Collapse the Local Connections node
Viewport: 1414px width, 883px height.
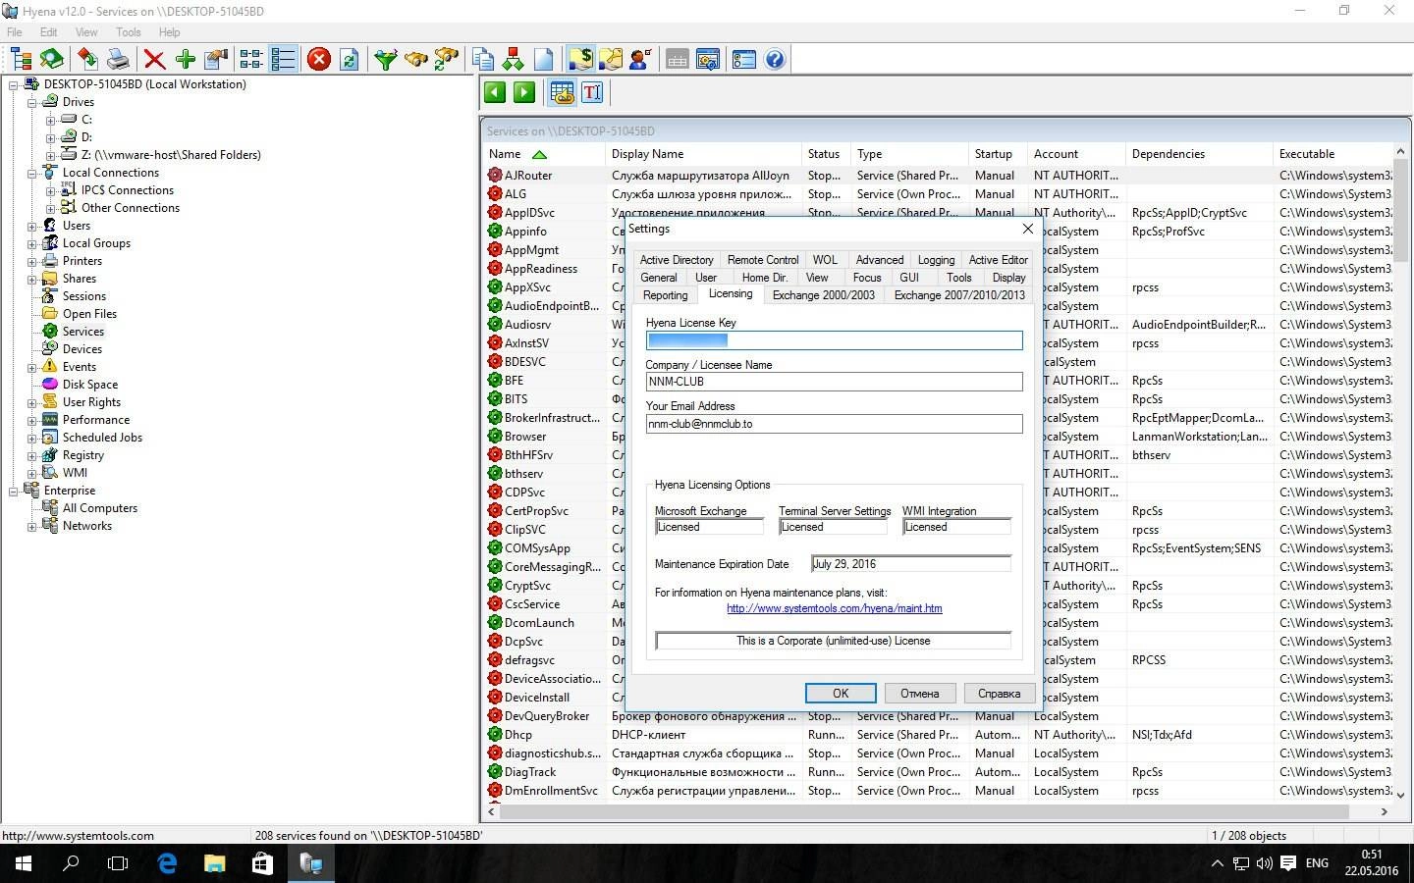[x=32, y=173]
